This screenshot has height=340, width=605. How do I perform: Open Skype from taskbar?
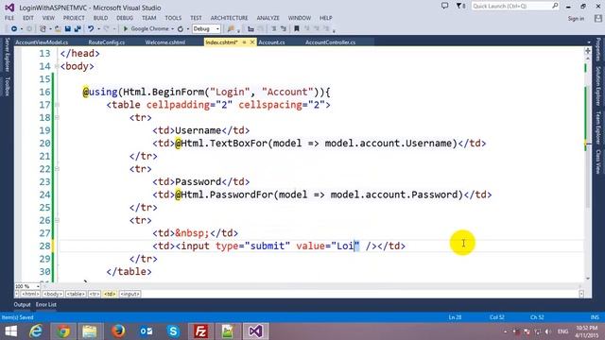point(173,331)
